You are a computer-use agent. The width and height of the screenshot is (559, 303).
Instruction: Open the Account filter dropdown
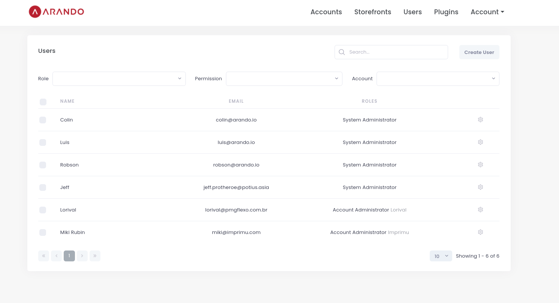(438, 79)
